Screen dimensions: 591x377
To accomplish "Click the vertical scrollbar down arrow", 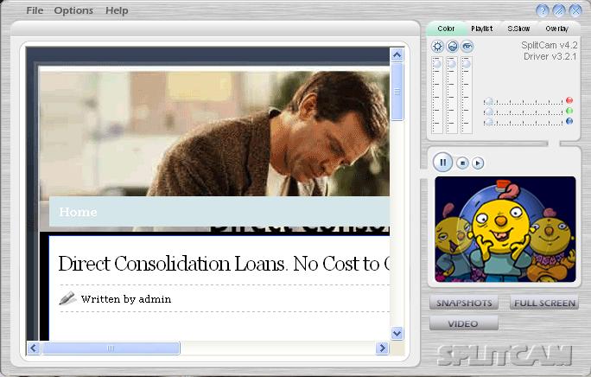I will click(397, 333).
